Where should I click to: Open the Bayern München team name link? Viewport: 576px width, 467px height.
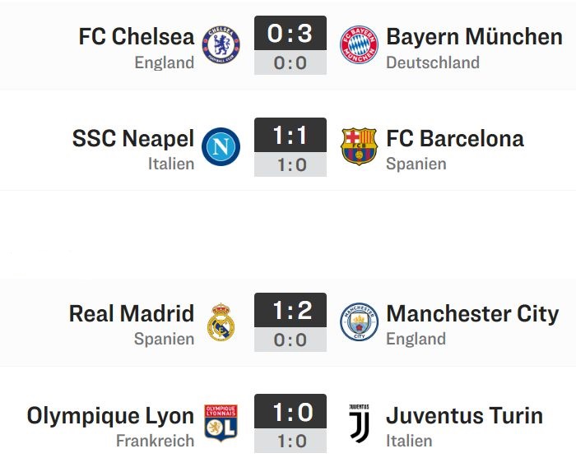(x=474, y=37)
